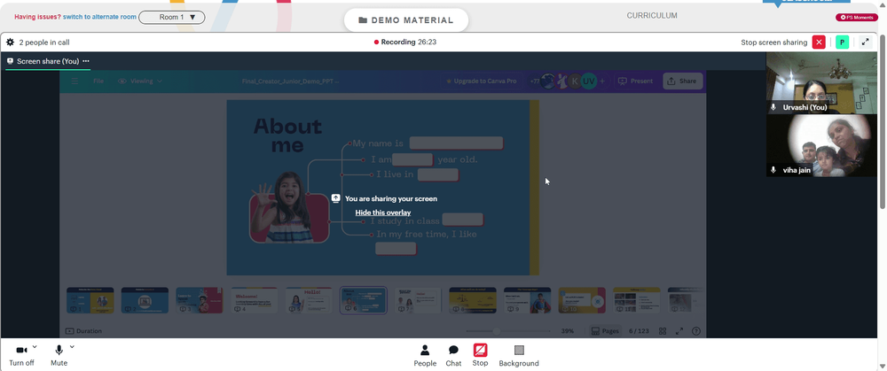Click the green P participant icon
Screen dimensions: 887x371
[843, 43]
